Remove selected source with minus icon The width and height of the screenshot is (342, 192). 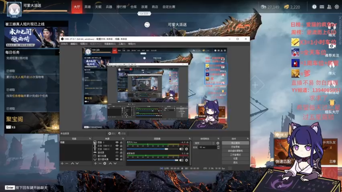[x=100, y=163]
